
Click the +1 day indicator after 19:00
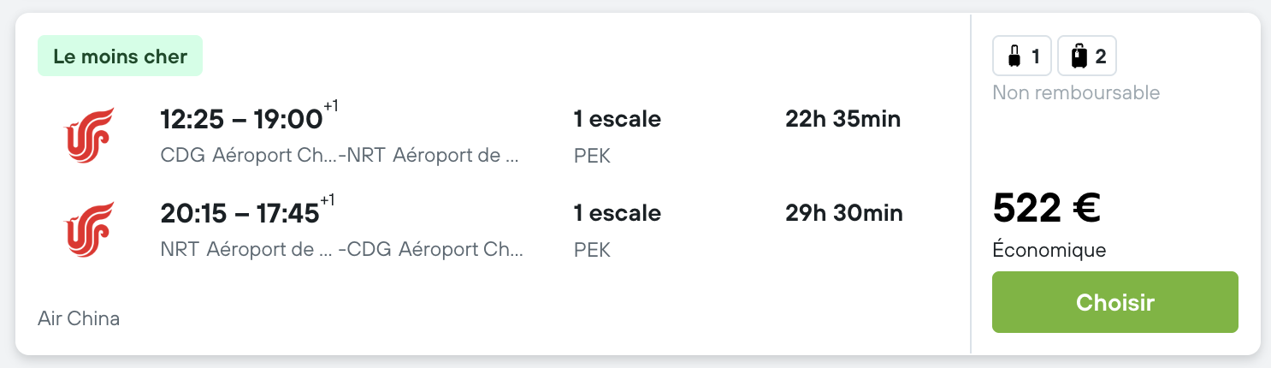[x=331, y=106]
